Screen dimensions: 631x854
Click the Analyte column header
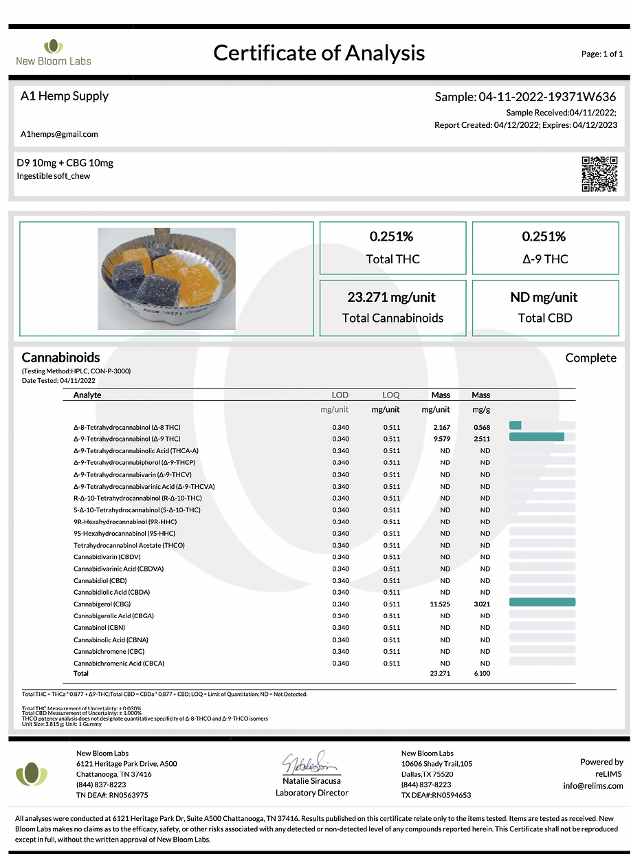pos(87,395)
